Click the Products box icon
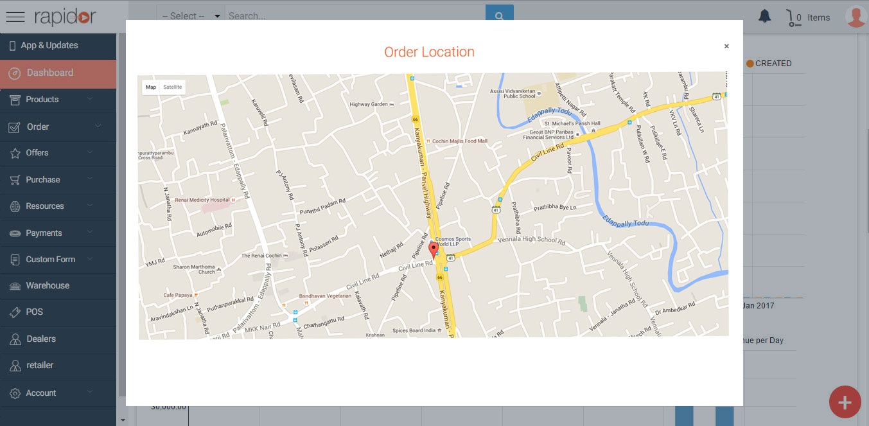This screenshot has height=426, width=869. pyautogui.click(x=15, y=100)
